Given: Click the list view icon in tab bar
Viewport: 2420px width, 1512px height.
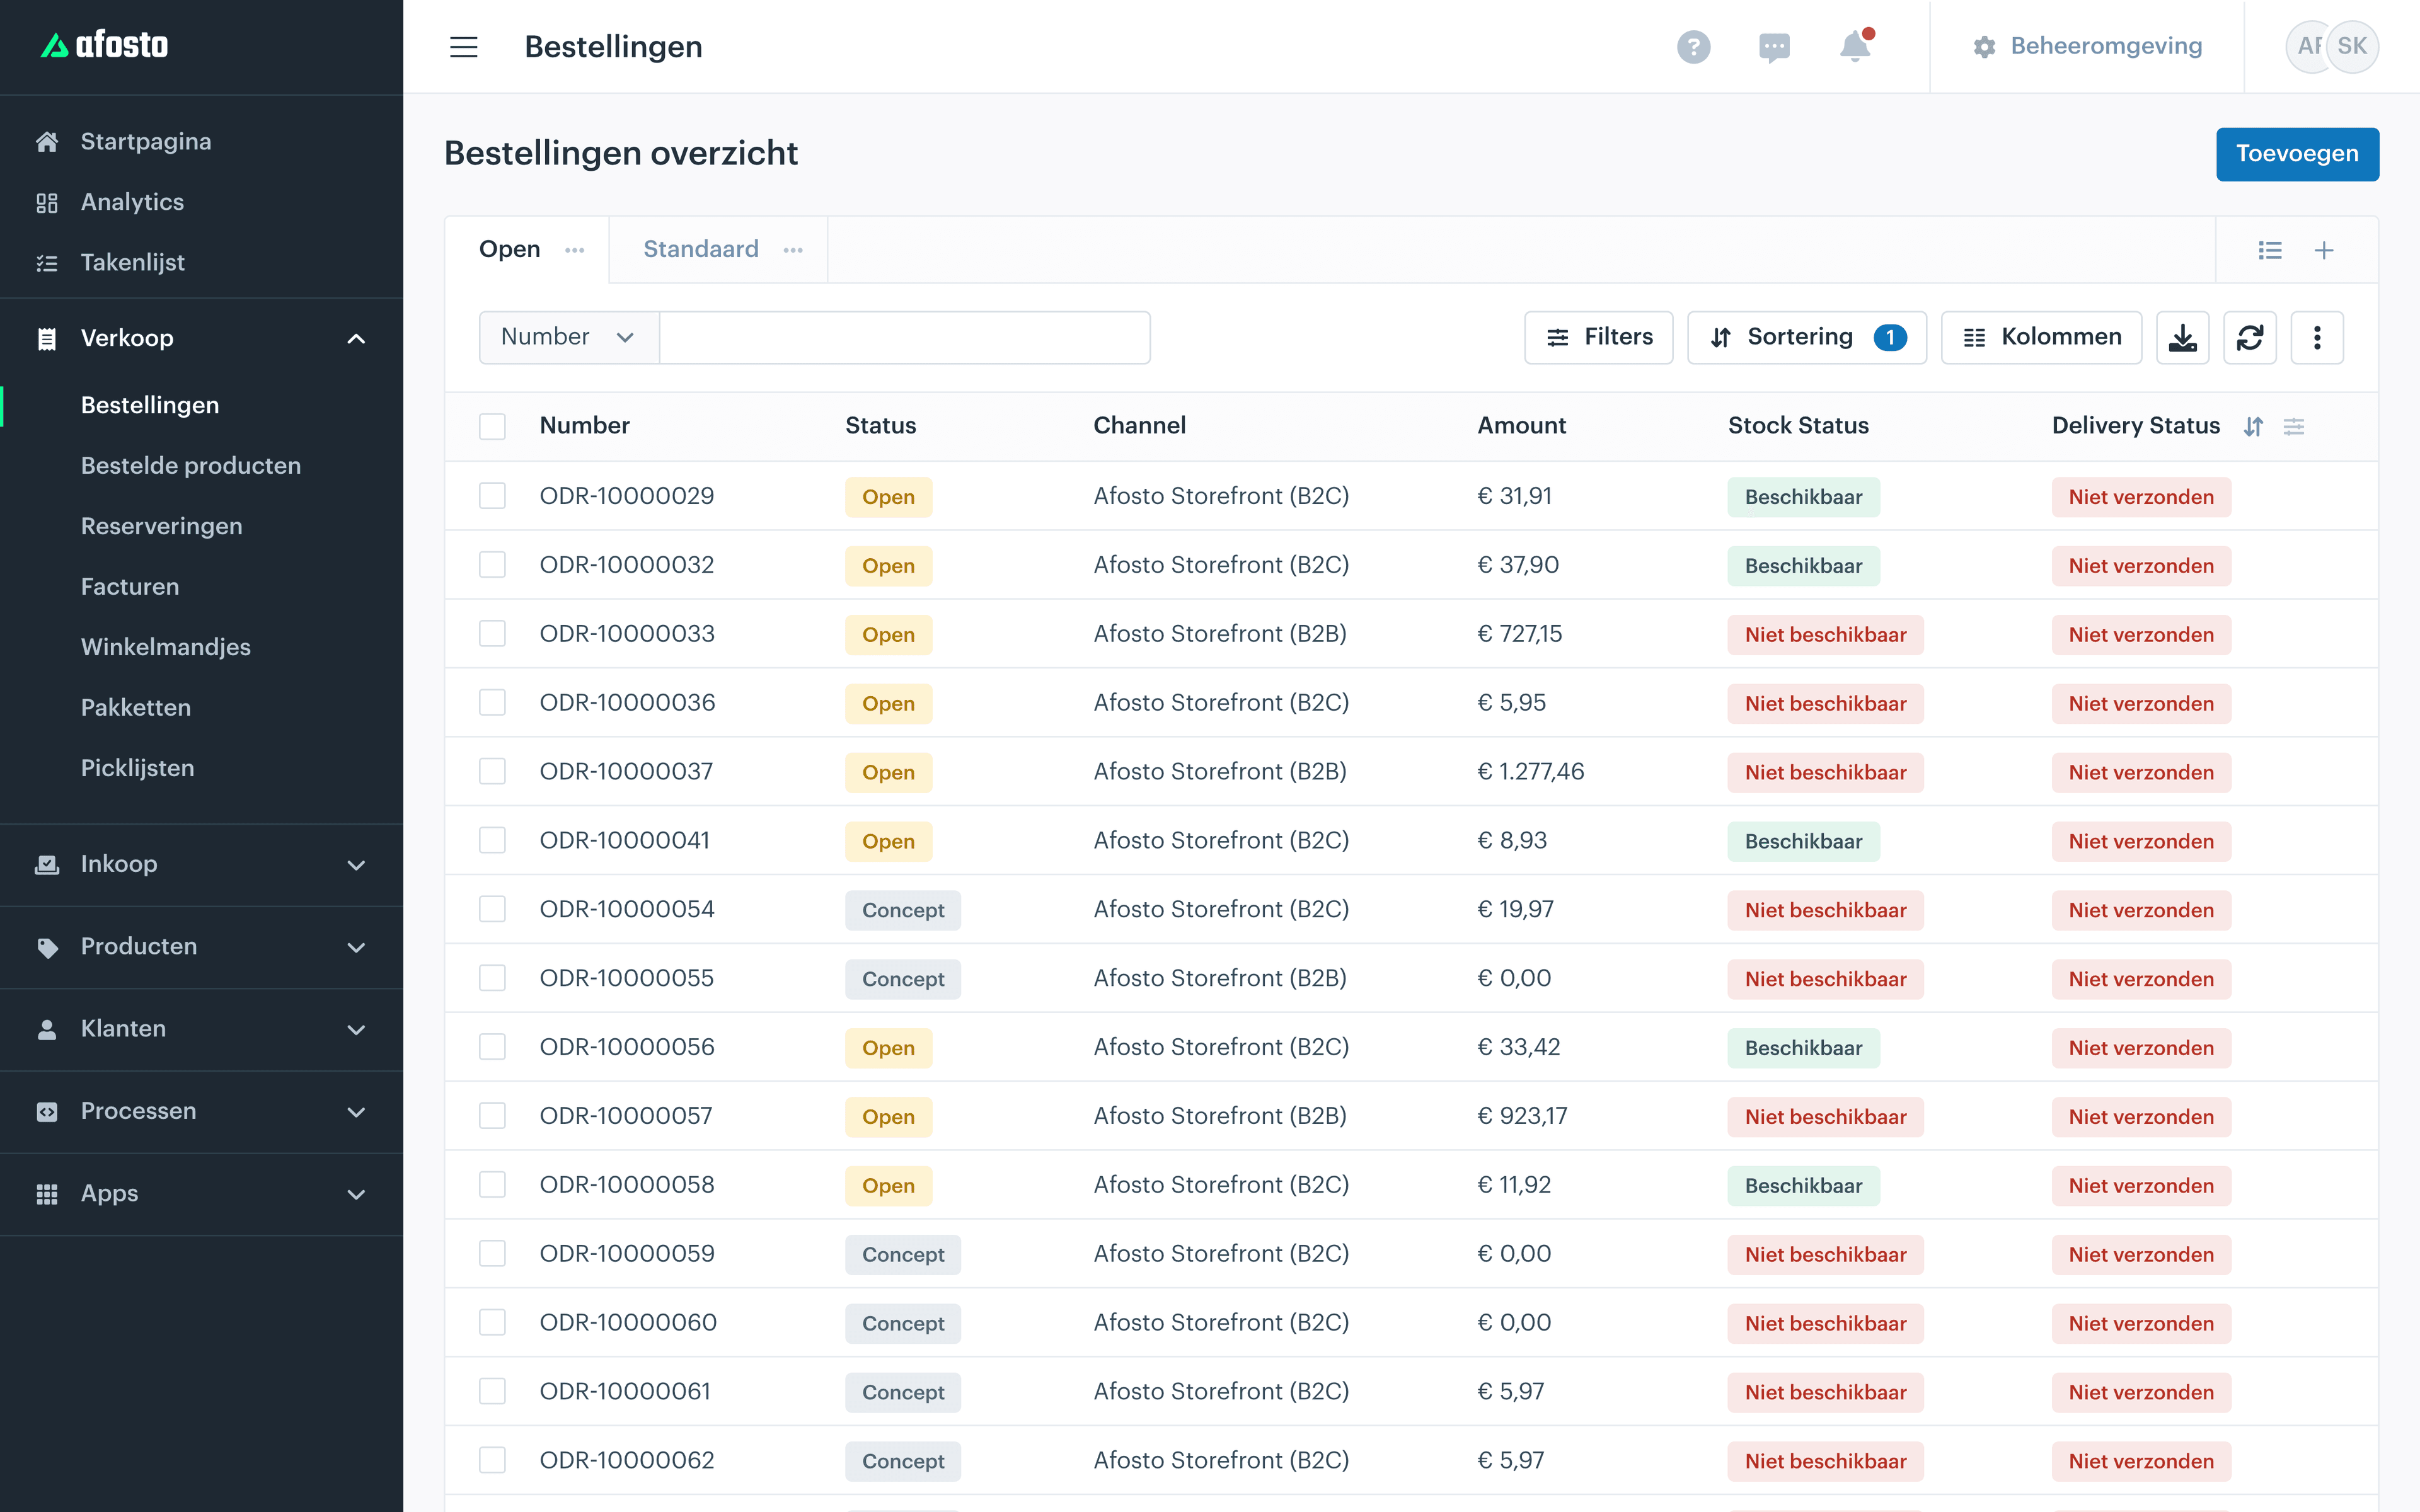Looking at the screenshot, I should 2270,250.
